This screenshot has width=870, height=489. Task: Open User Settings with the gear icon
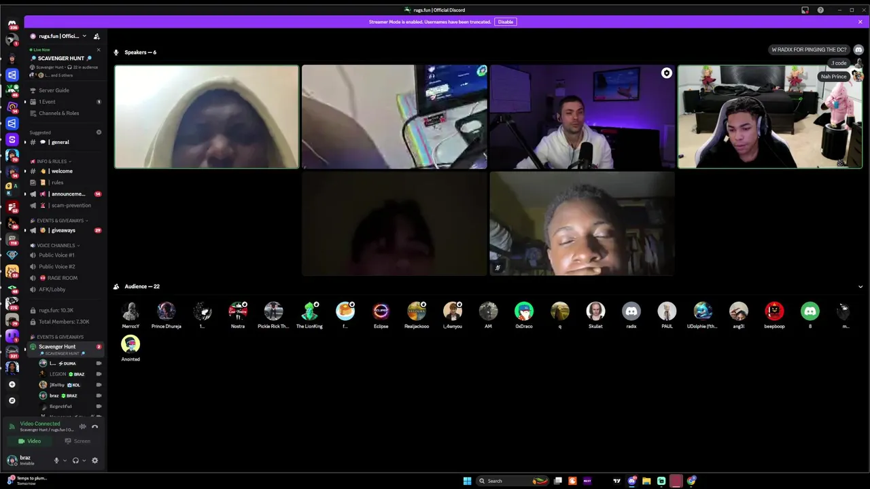click(94, 460)
